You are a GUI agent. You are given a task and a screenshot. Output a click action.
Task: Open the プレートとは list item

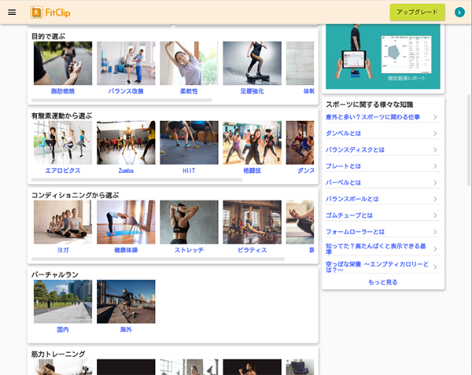(378, 167)
